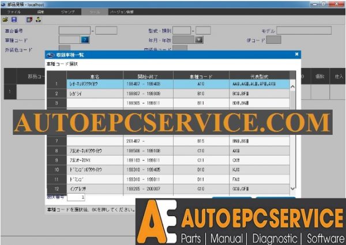Click the blue question mark lookup button
The height and width of the screenshot is (245, 346).
click(x=85, y=40)
